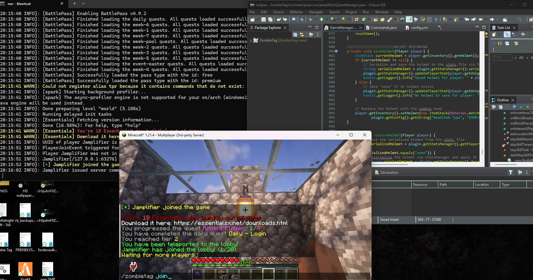Click the editor vertical scrollbar

pyautogui.click(x=482, y=152)
